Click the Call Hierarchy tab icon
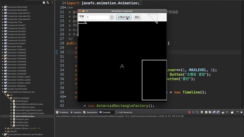 pos(117,112)
